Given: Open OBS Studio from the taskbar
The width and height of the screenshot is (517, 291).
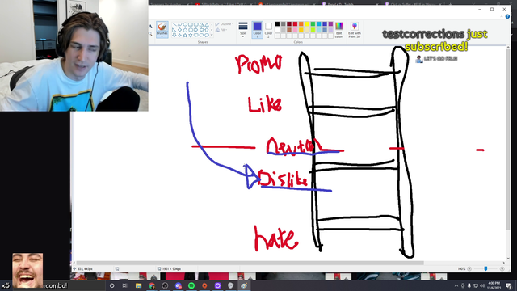Looking at the screenshot, I should pos(165,285).
